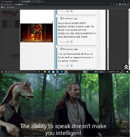This screenshot has height=137, width=130.
Task: Open the Windows Start menu
Action: [2, 72]
